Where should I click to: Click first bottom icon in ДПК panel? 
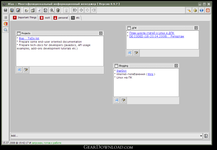point(130,53)
